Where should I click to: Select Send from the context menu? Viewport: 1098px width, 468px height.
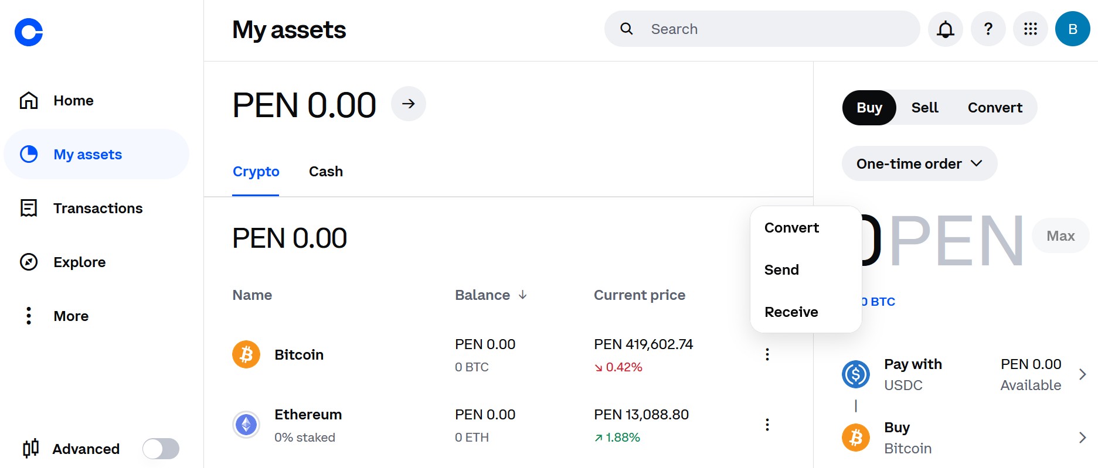coord(781,269)
